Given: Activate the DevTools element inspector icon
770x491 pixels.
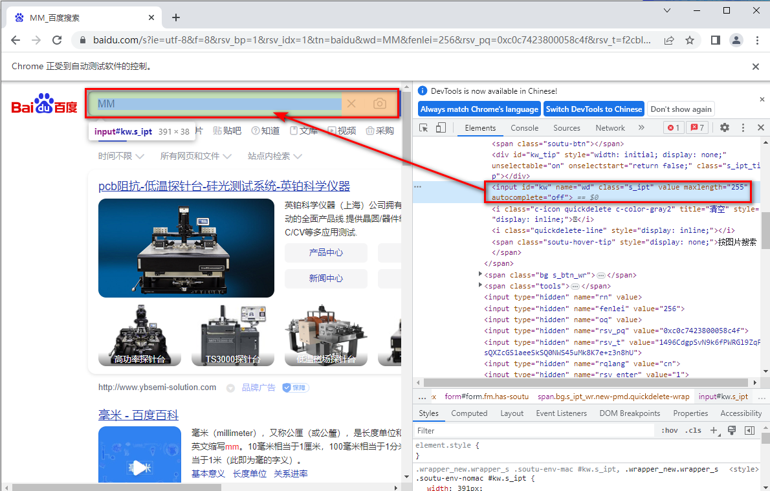Looking at the screenshot, I should pyautogui.click(x=423, y=127).
